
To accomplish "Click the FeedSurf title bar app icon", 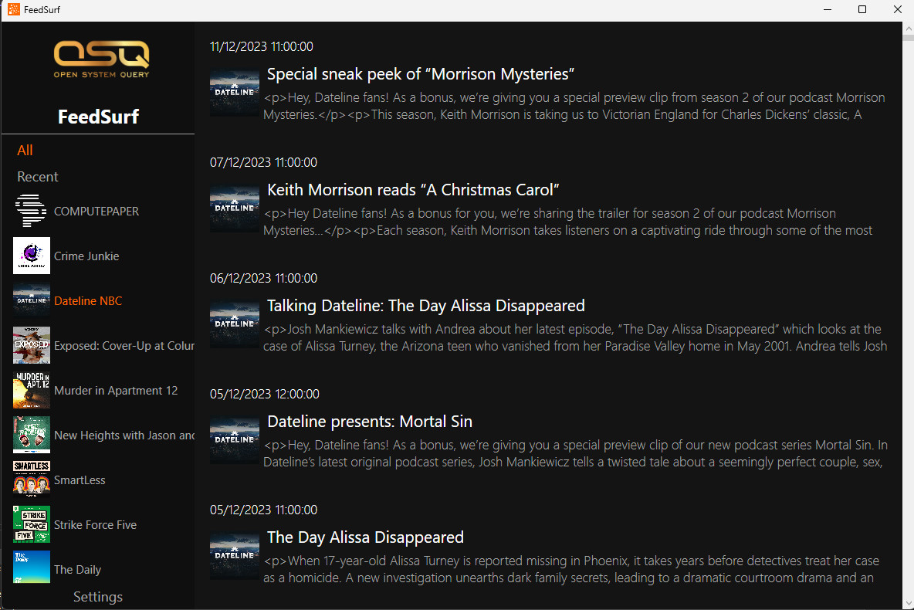I will [13, 9].
